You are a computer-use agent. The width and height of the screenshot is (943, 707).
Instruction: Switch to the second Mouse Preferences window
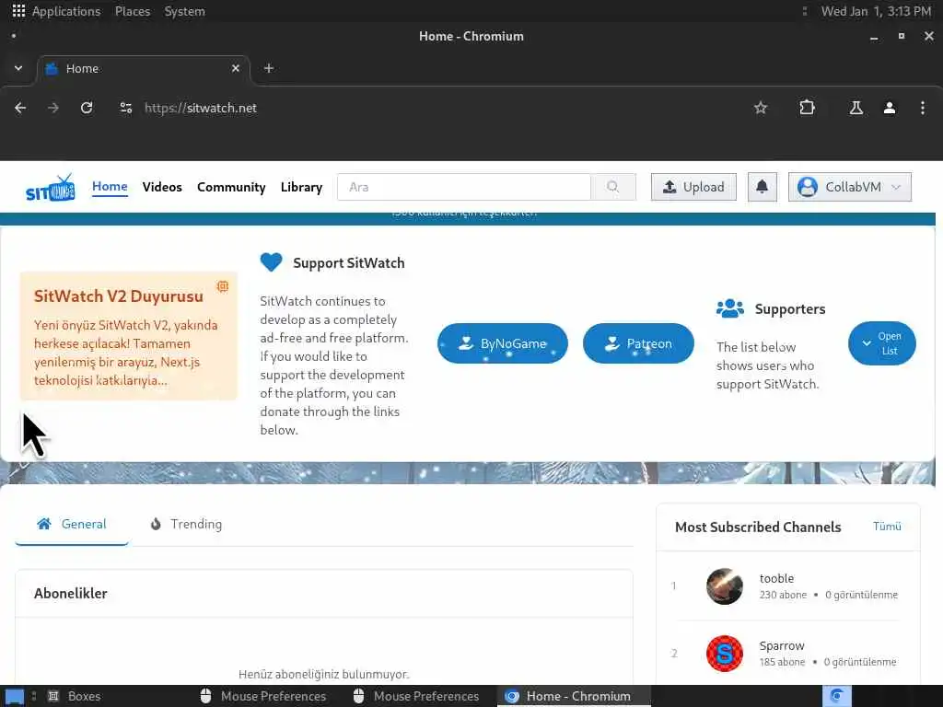point(416,696)
